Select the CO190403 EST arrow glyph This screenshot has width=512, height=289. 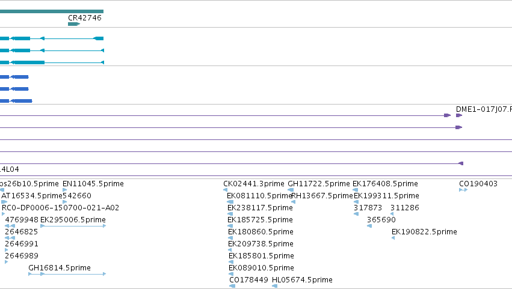pos(463,190)
